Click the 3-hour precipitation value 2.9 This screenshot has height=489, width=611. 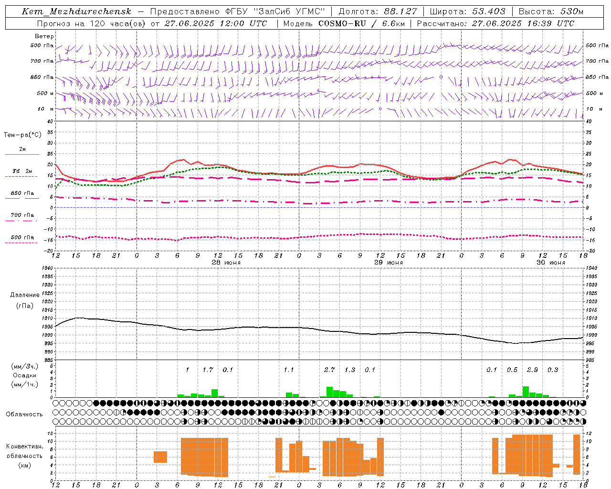(532, 370)
